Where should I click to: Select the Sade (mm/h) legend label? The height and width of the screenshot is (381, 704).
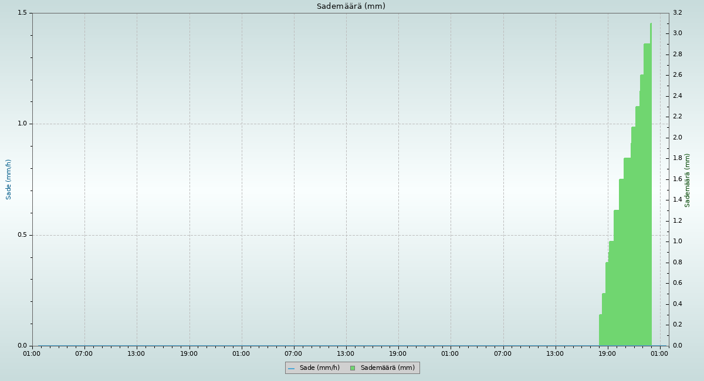tap(319, 368)
